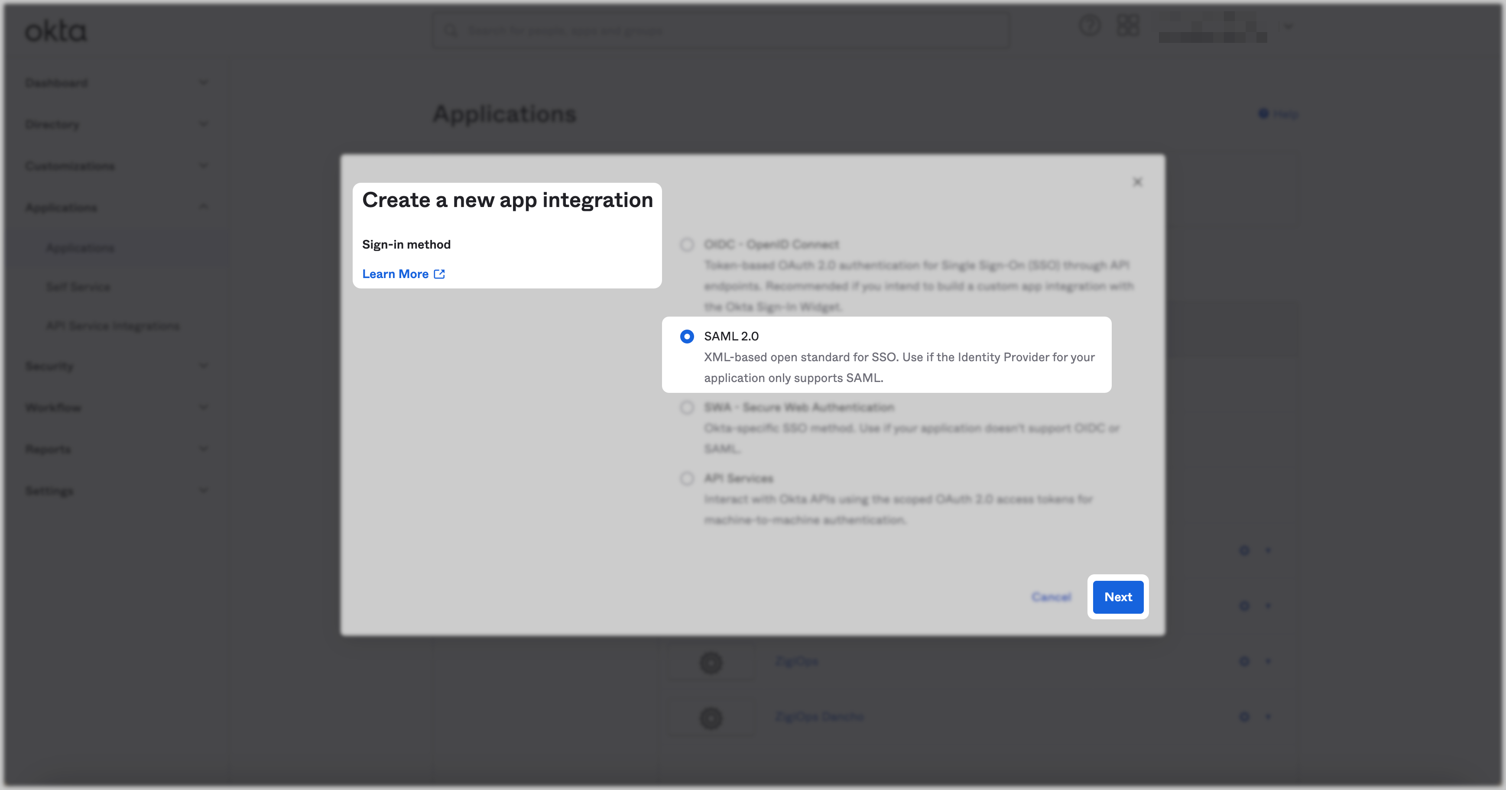The image size is (1506, 790).
Task: Open Self Service in sidebar
Action: 78,287
